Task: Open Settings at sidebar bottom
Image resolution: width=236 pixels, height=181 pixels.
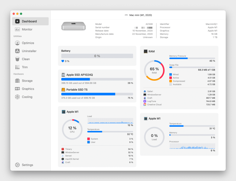Action: point(30,165)
